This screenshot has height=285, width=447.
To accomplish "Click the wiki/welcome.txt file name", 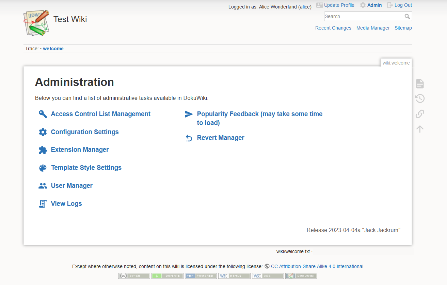I will coord(293,251).
